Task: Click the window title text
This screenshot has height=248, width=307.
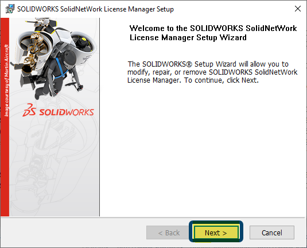Action: point(95,9)
